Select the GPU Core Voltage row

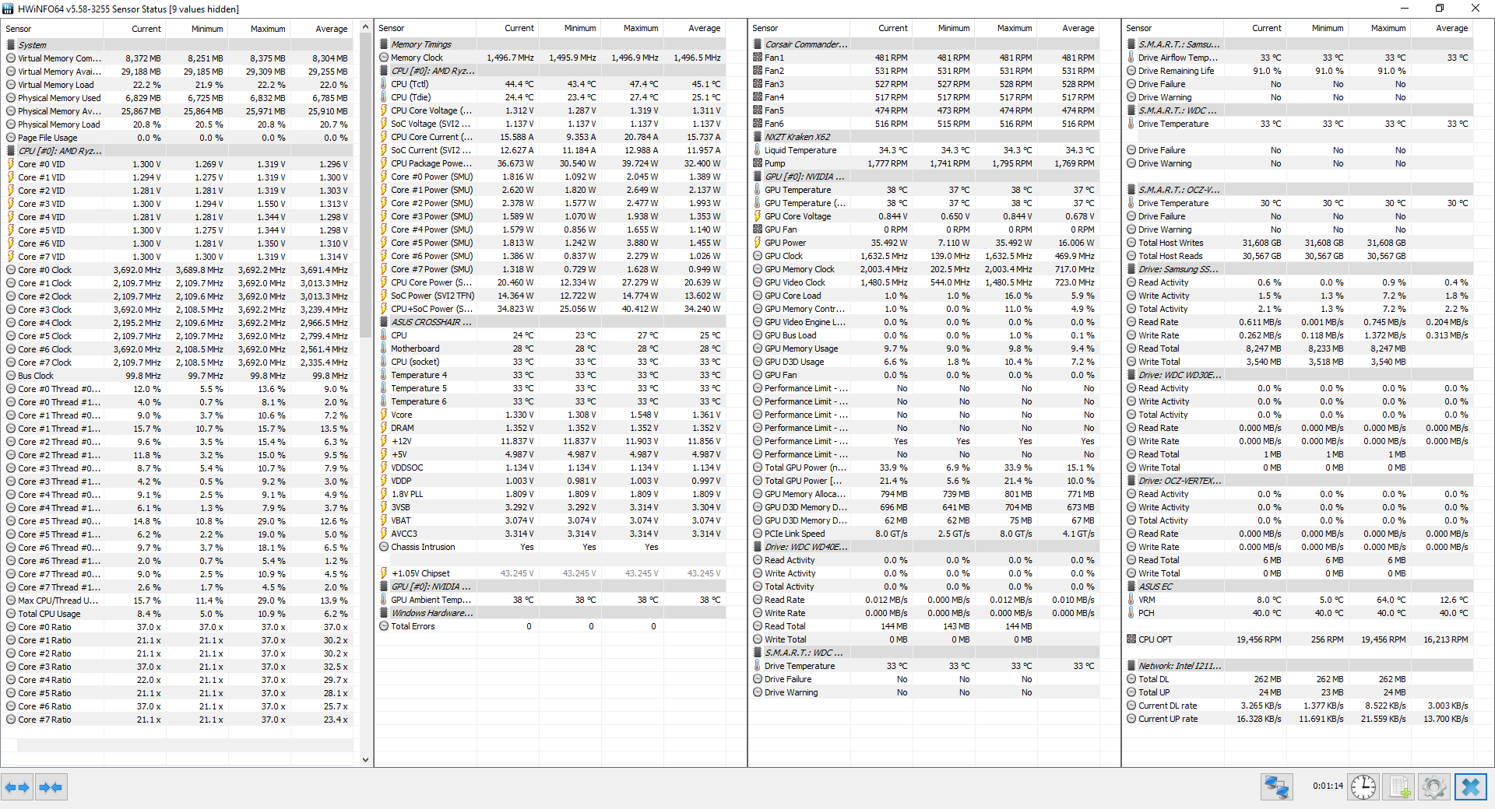tap(925, 216)
